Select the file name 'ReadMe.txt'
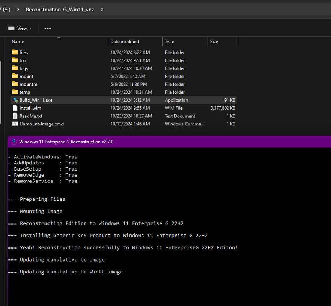The width and height of the screenshot is (331, 306). (x=31, y=116)
